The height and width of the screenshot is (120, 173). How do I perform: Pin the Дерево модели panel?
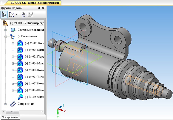tap(39, 8)
